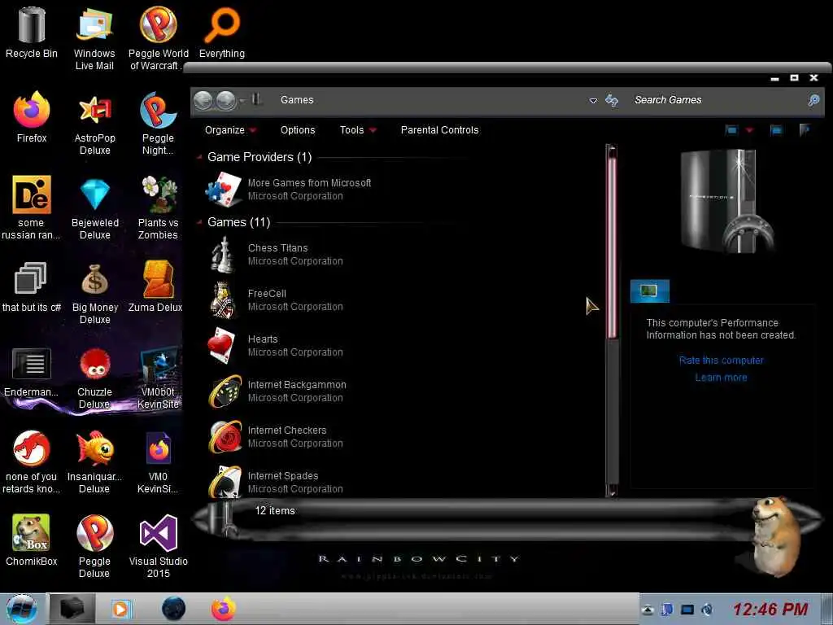Click the search magnifier in Search Games
The image size is (833, 625).
pos(813,100)
